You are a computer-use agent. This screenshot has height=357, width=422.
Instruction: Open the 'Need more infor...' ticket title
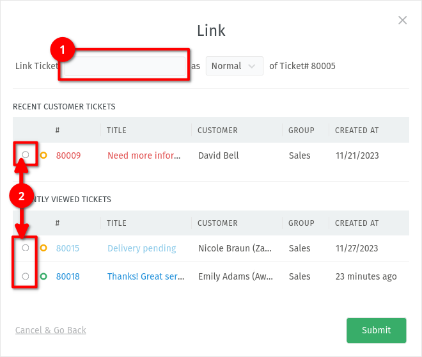coord(144,155)
